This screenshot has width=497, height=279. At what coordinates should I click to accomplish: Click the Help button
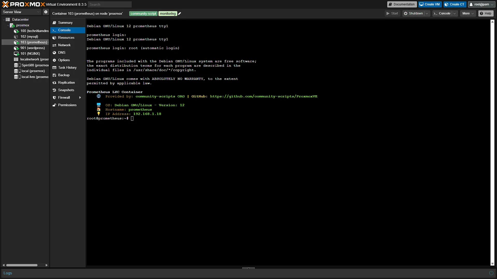[486, 13]
